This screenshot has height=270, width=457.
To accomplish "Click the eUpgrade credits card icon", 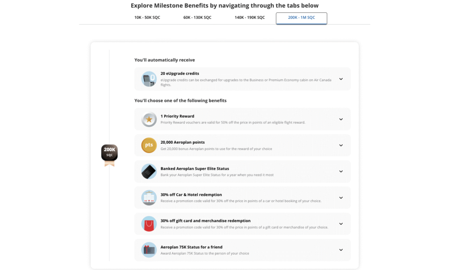I will tap(149, 79).
